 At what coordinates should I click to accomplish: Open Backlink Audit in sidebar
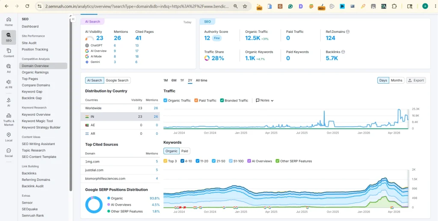(33, 186)
